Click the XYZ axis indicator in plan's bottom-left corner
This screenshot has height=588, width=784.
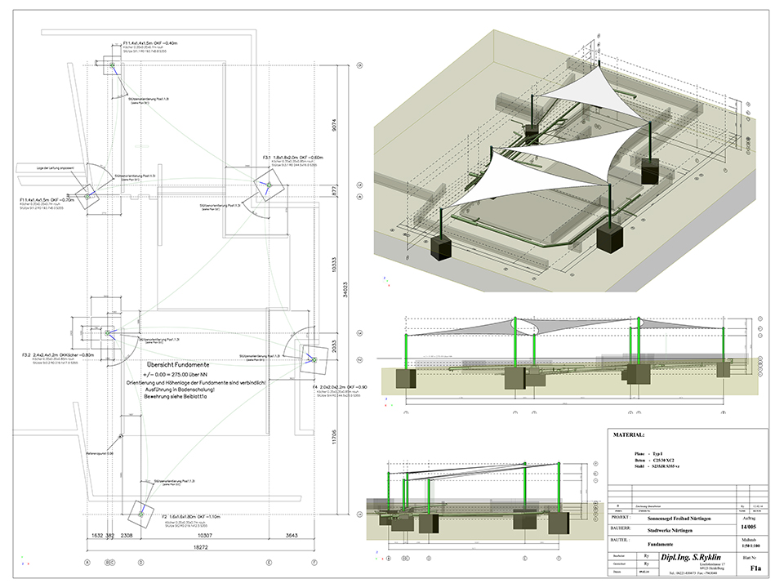(x=21, y=563)
